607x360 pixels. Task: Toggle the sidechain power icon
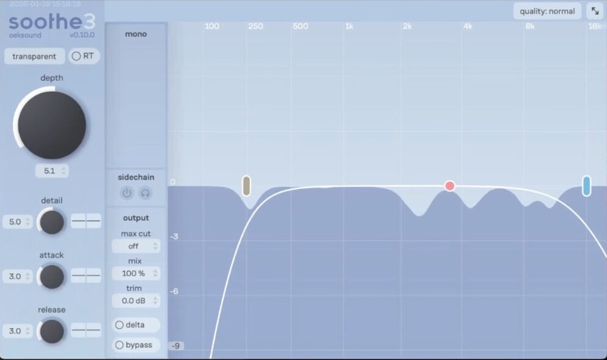pyautogui.click(x=127, y=193)
